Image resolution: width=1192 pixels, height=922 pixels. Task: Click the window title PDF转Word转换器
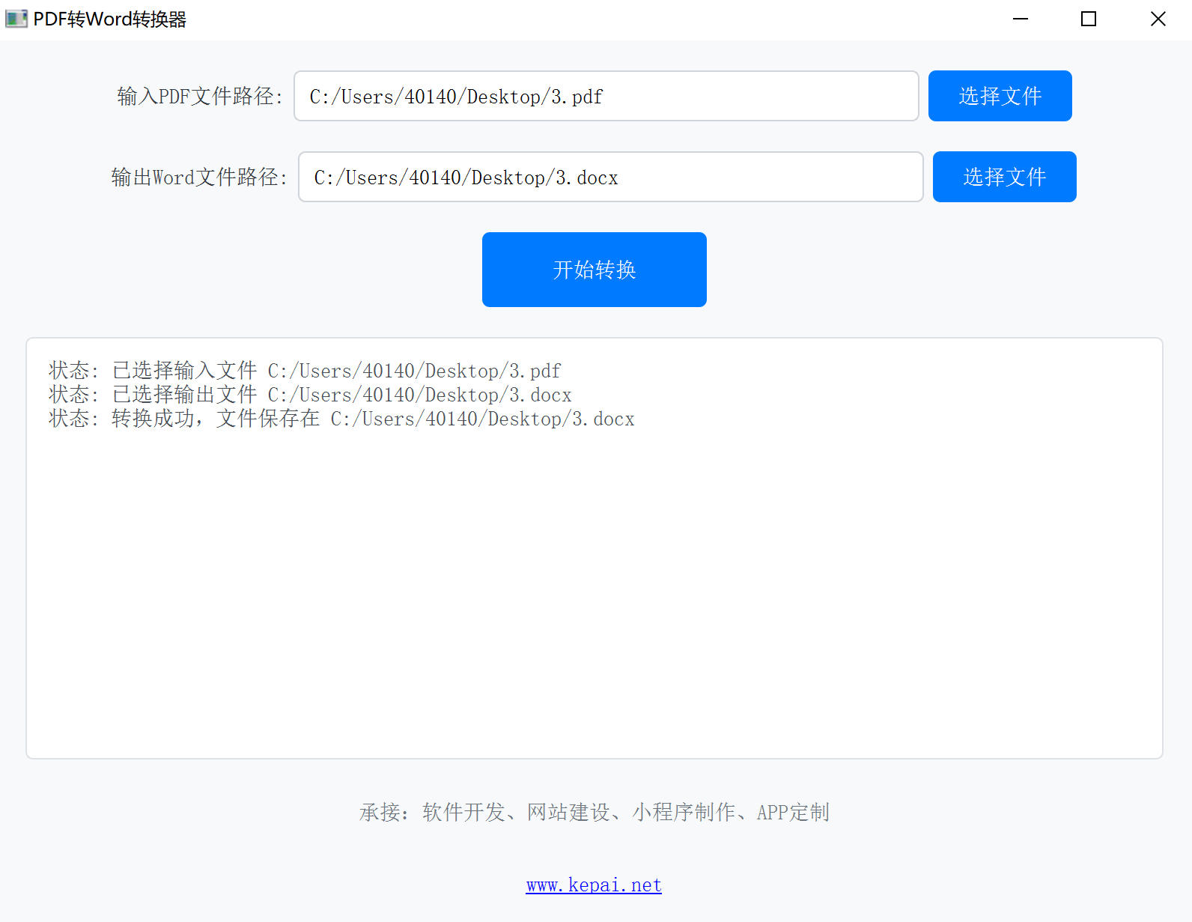pos(110,19)
